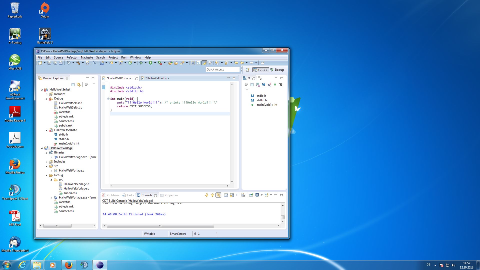Screen dimensions: 480x270
Task: Open the Source menu
Action: tap(58, 57)
